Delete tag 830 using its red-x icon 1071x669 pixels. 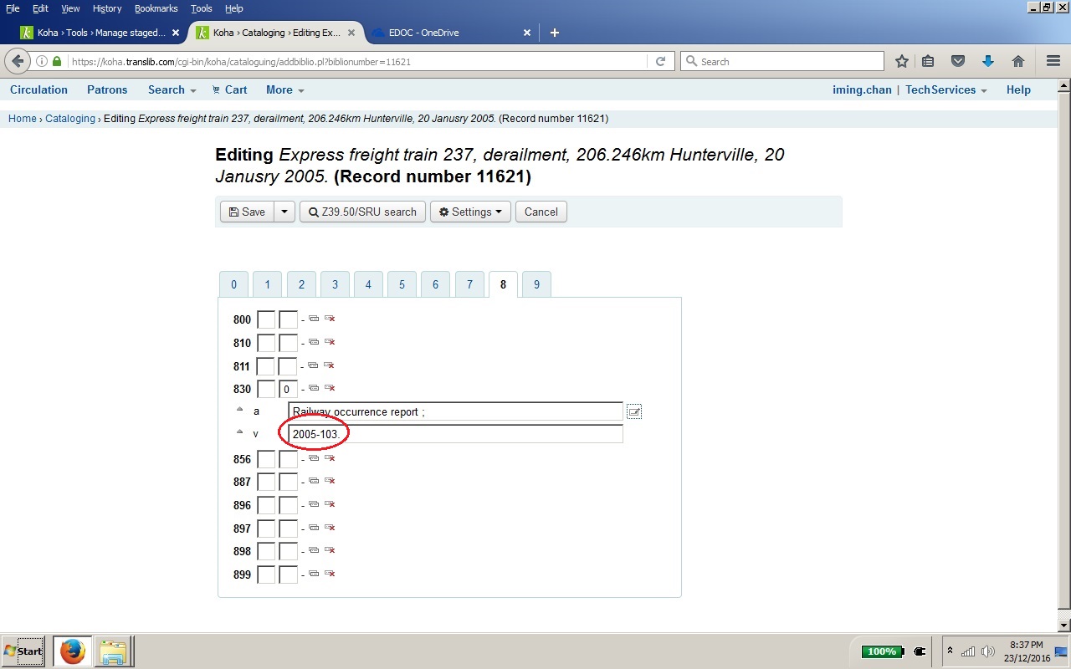[330, 388]
